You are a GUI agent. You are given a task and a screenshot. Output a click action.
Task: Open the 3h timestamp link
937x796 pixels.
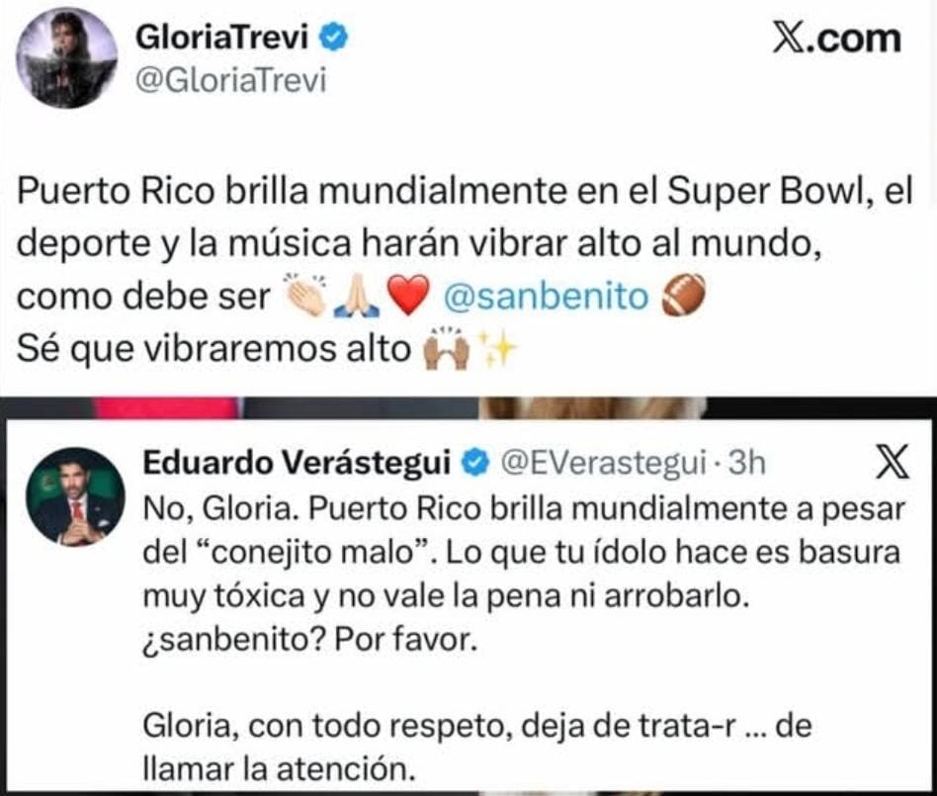tap(747, 463)
